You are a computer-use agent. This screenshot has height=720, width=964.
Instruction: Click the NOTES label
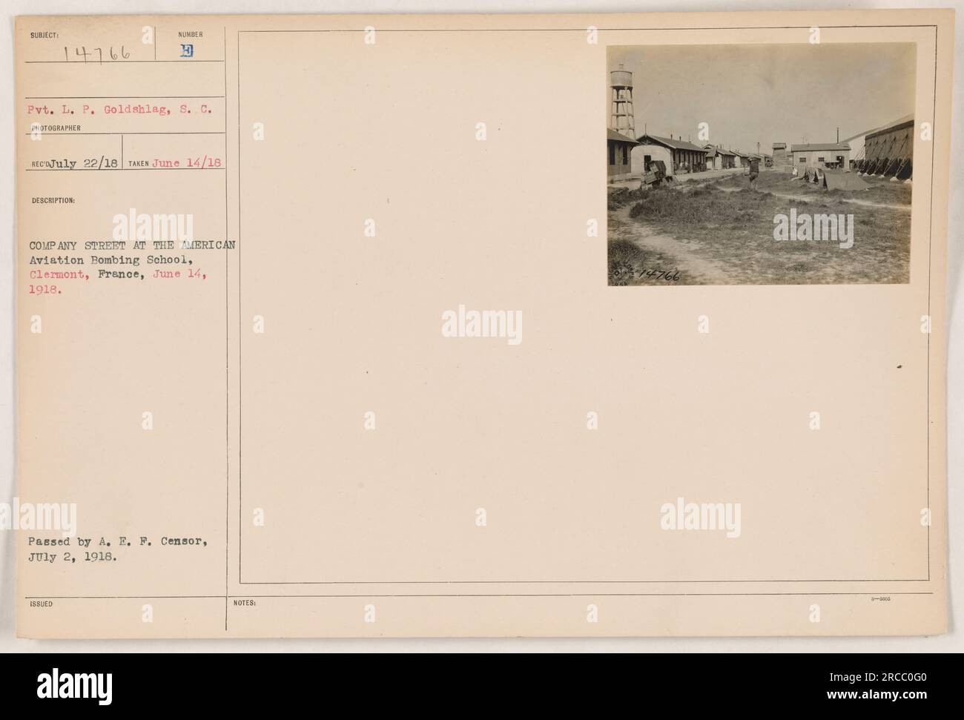[x=243, y=604]
